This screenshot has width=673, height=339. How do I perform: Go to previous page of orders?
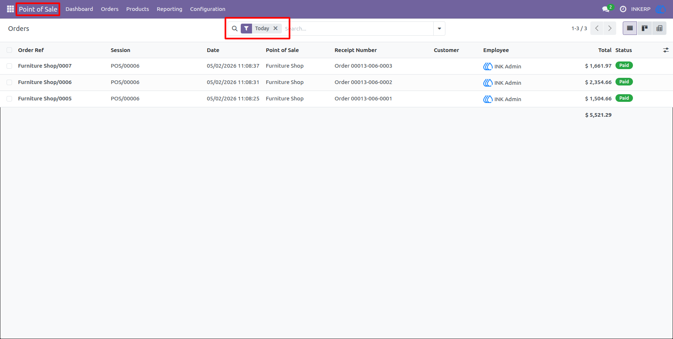[597, 28]
